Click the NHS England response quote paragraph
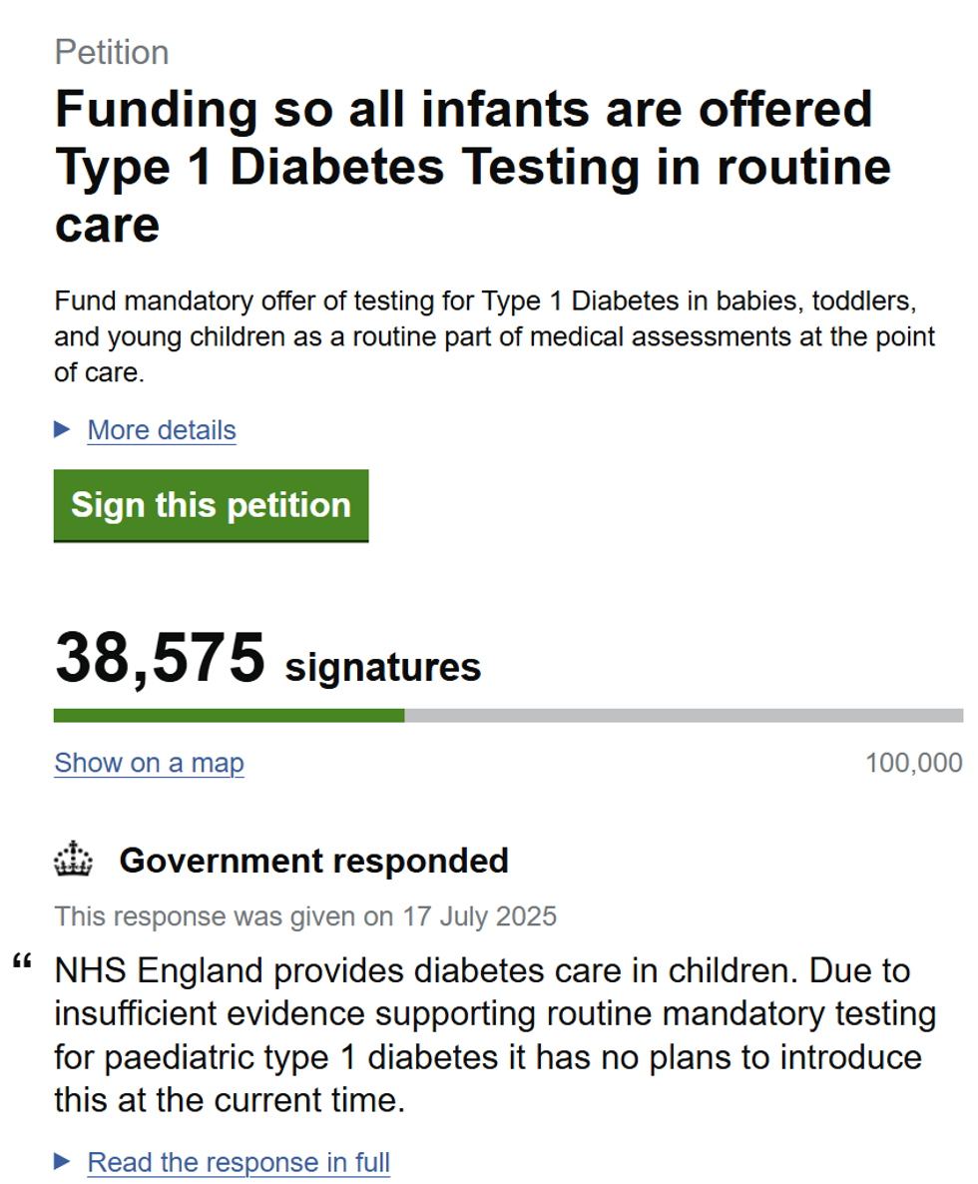 click(495, 1033)
